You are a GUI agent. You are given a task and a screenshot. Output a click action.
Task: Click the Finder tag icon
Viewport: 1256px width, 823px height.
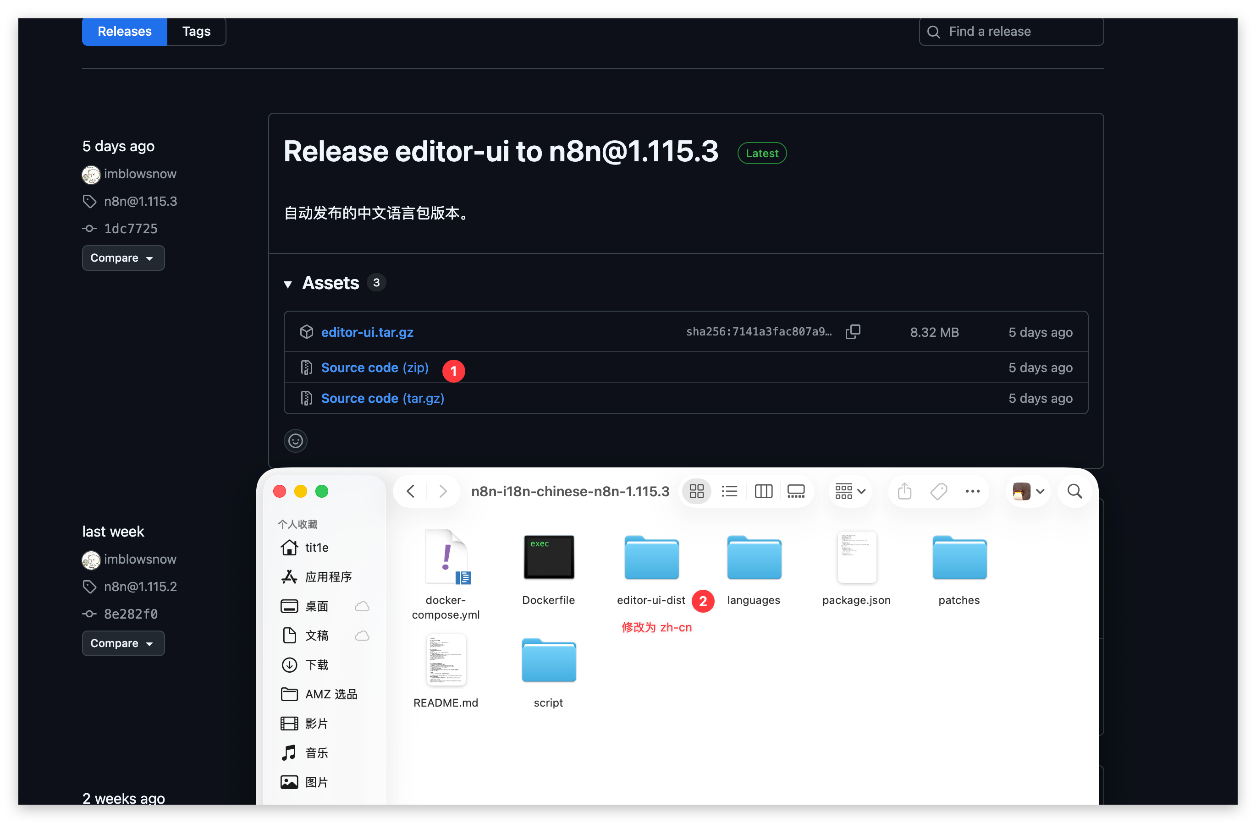click(938, 491)
